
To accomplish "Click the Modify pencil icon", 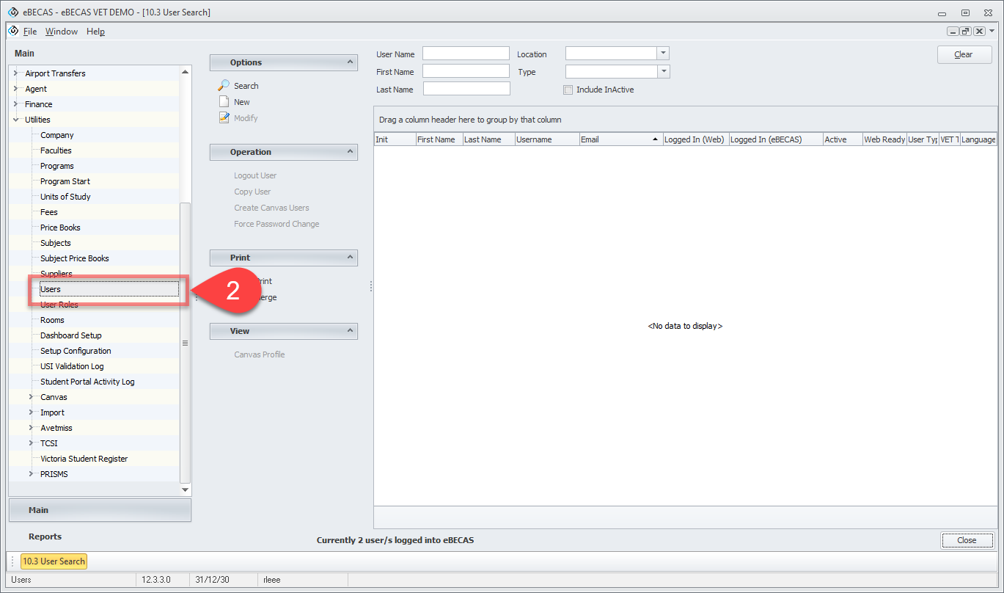I will click(224, 118).
